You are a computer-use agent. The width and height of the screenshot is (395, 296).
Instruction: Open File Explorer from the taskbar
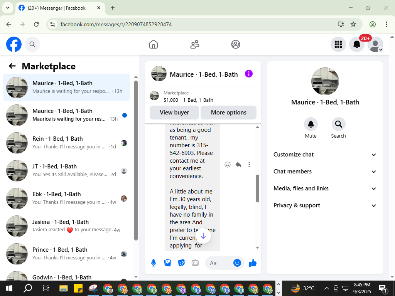point(64,288)
